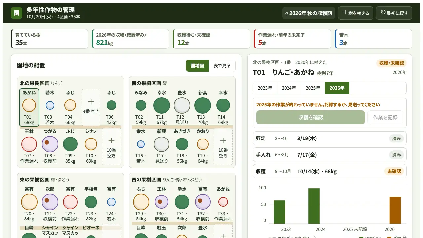423x238 pixels.
Task: Click the 作業漏れ・前年の未完了 summary card
Action: tap(292, 39)
